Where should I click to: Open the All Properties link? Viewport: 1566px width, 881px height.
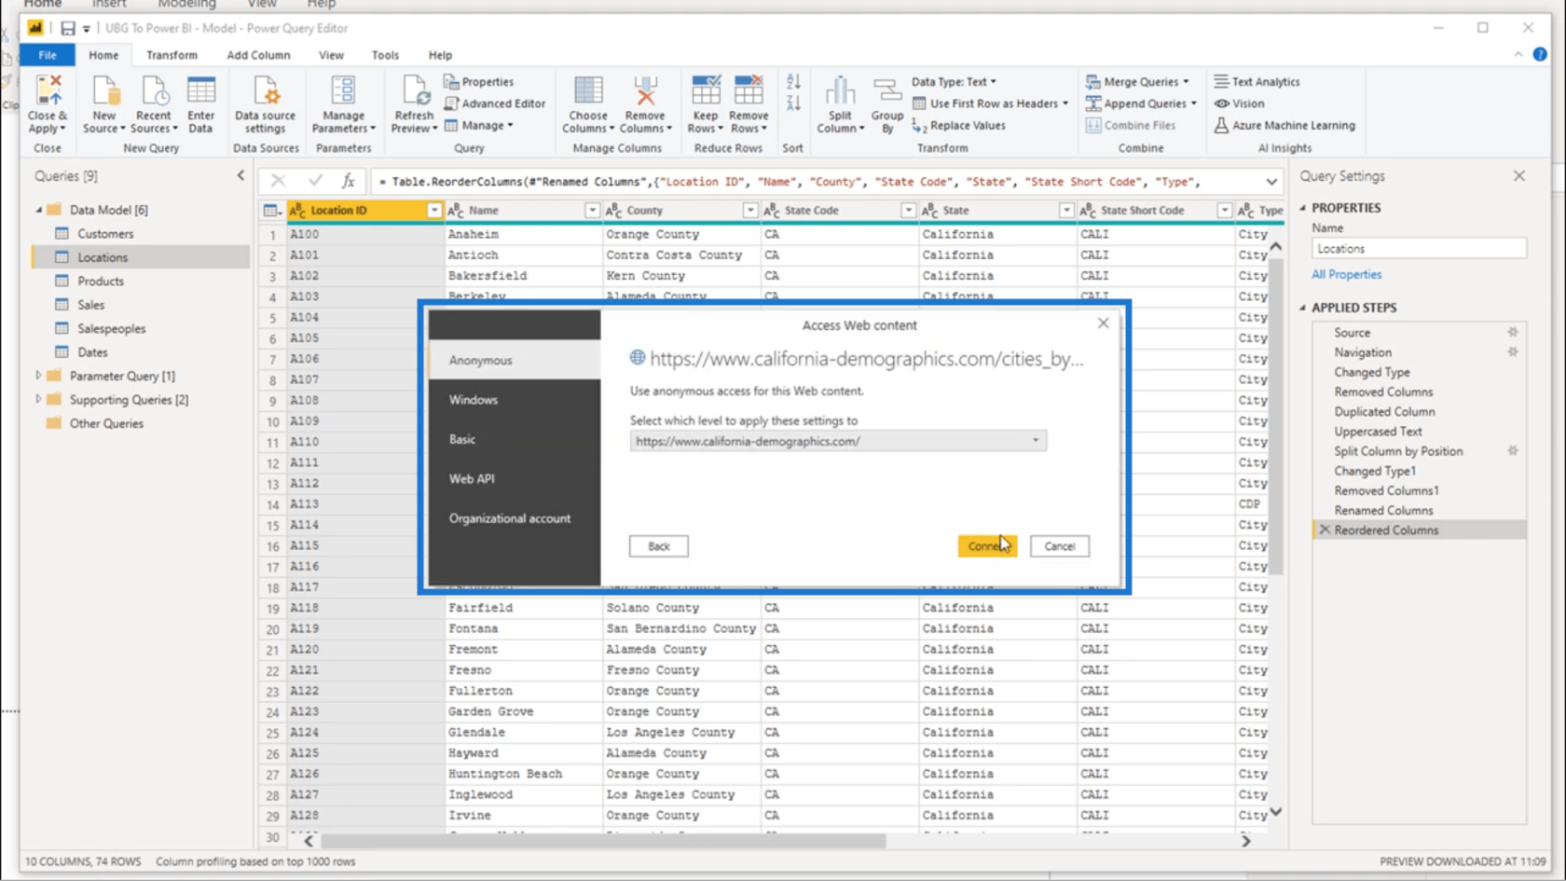(1346, 274)
